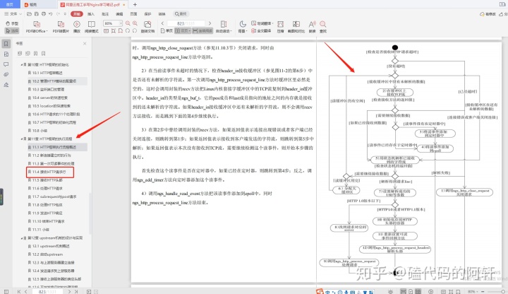Screen dimensions: 508x294
Task: Click the compress (压缩) tool
Action: [x=281, y=27]
